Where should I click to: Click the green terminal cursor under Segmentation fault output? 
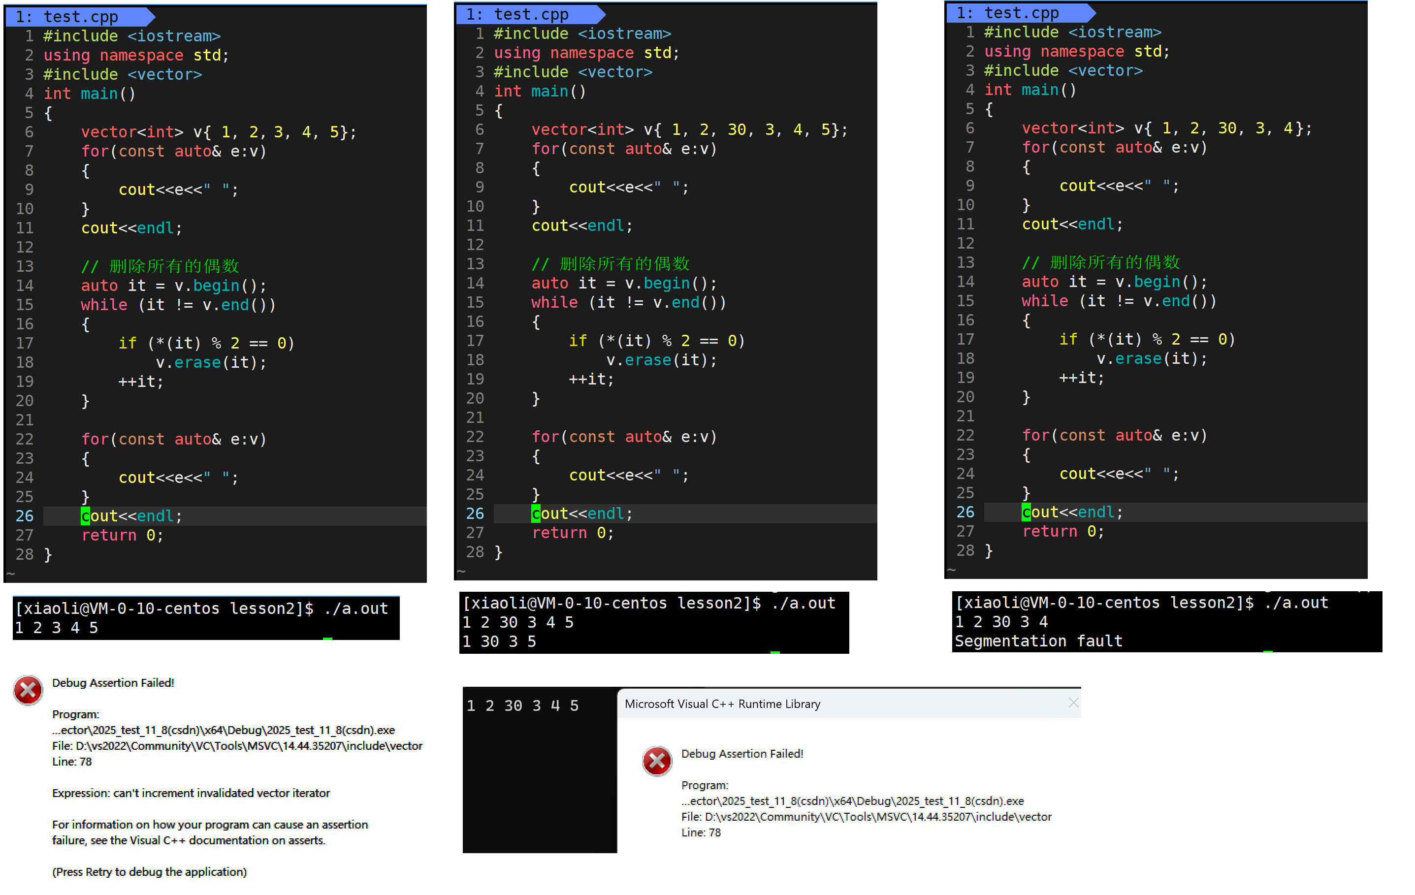click(x=1268, y=651)
